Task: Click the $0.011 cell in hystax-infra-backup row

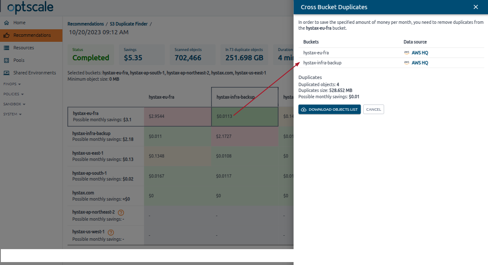Action: (x=178, y=136)
